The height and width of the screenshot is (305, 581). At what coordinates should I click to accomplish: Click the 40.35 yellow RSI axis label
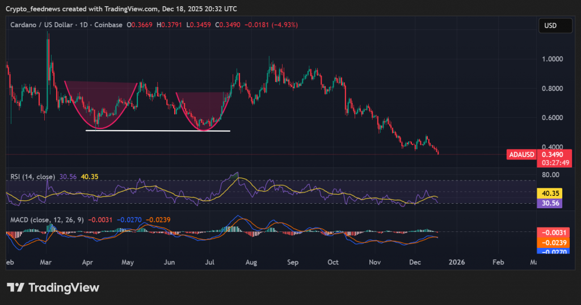[x=550, y=194]
